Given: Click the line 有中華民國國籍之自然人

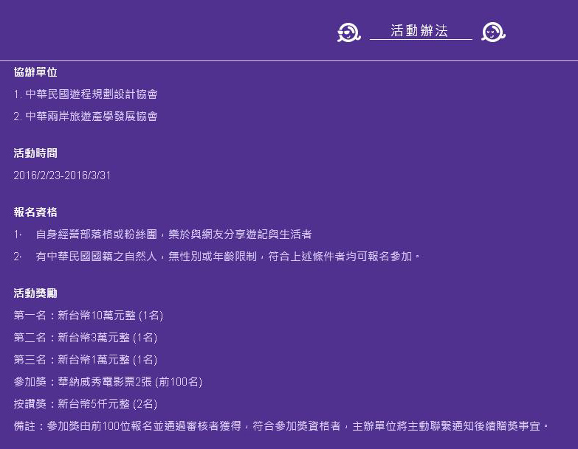Looking at the screenshot, I should [x=217, y=256].
